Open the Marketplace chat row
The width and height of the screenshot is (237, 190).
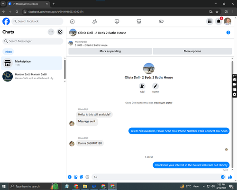click(x=31, y=63)
